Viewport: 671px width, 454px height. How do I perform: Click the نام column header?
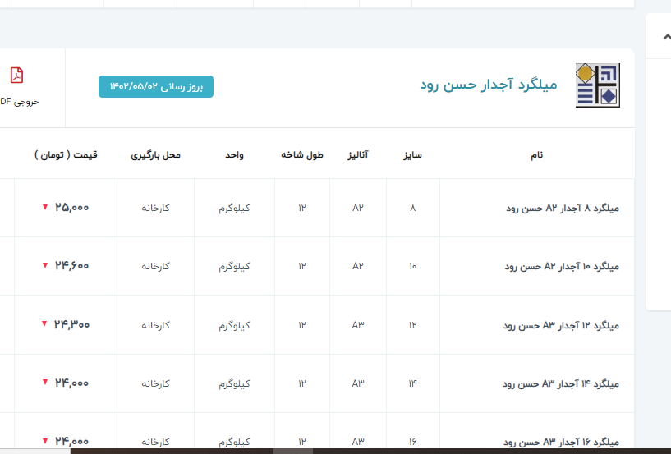click(x=537, y=154)
